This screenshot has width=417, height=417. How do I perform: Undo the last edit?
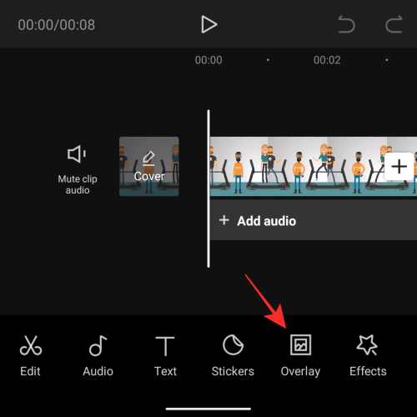pyautogui.click(x=346, y=24)
